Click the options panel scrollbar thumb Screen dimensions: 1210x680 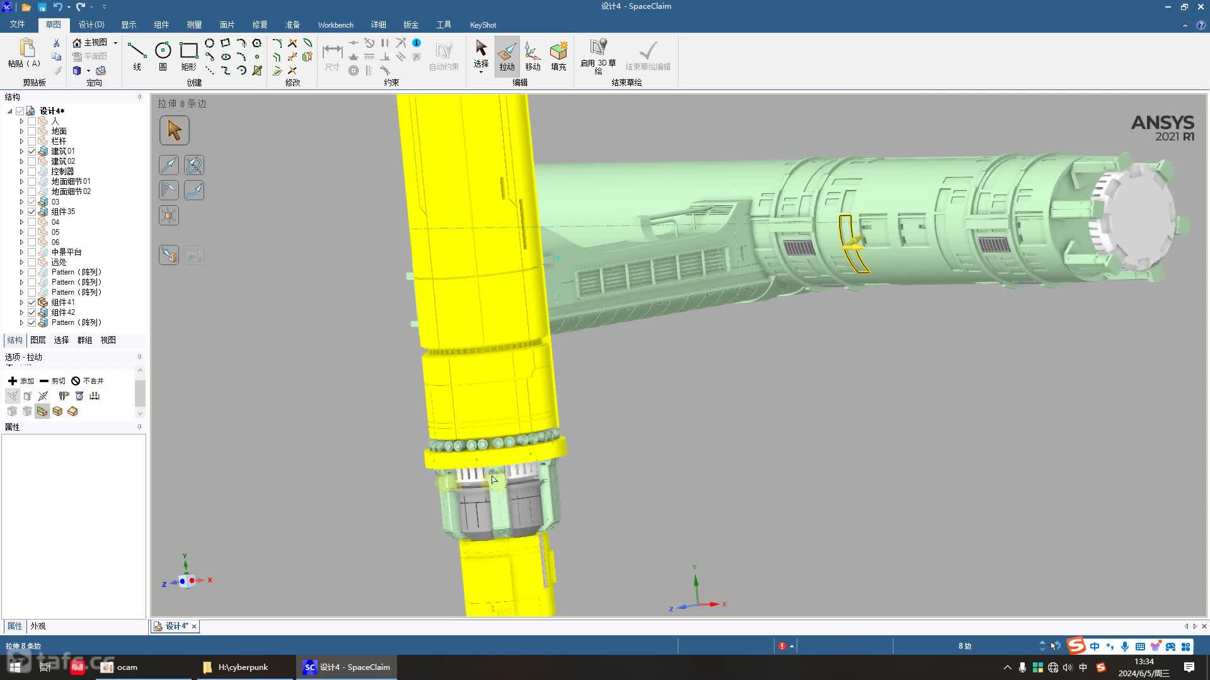click(140, 393)
